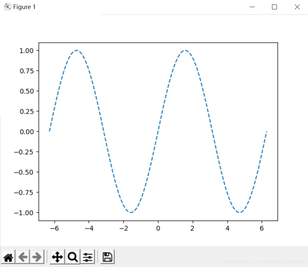
Task: Click the 0 x-axis tick label
Action: [158, 228]
